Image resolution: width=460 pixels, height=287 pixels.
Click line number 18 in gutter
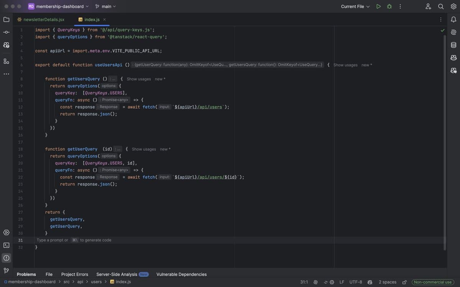[x=20, y=149]
